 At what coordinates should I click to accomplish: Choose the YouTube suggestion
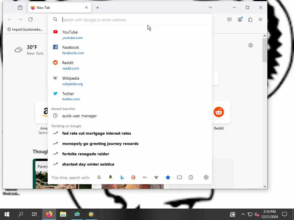click(x=130, y=35)
